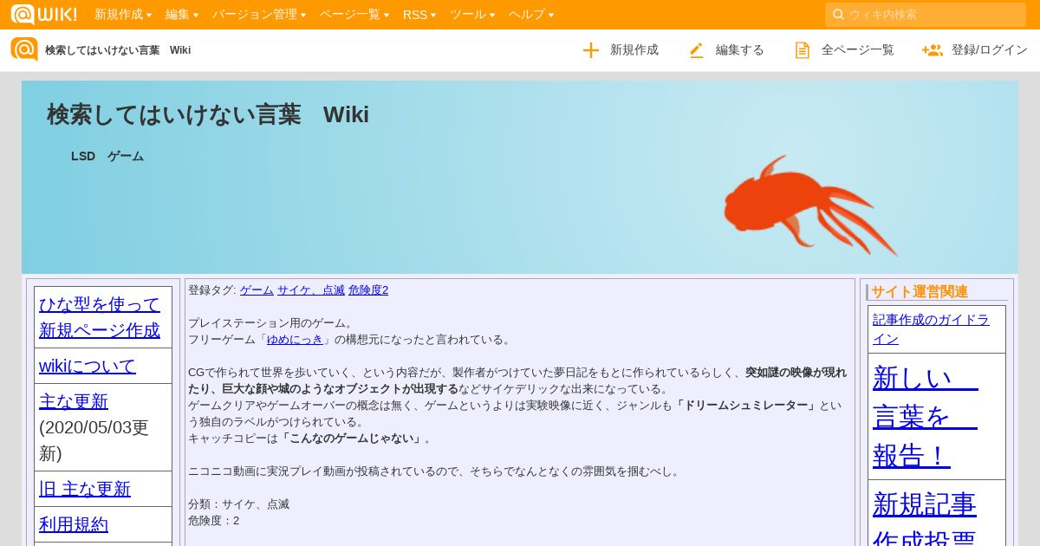Screen dimensions: 1040x546
Task: Expand the バージョン管理 menu
Action: pos(259,15)
